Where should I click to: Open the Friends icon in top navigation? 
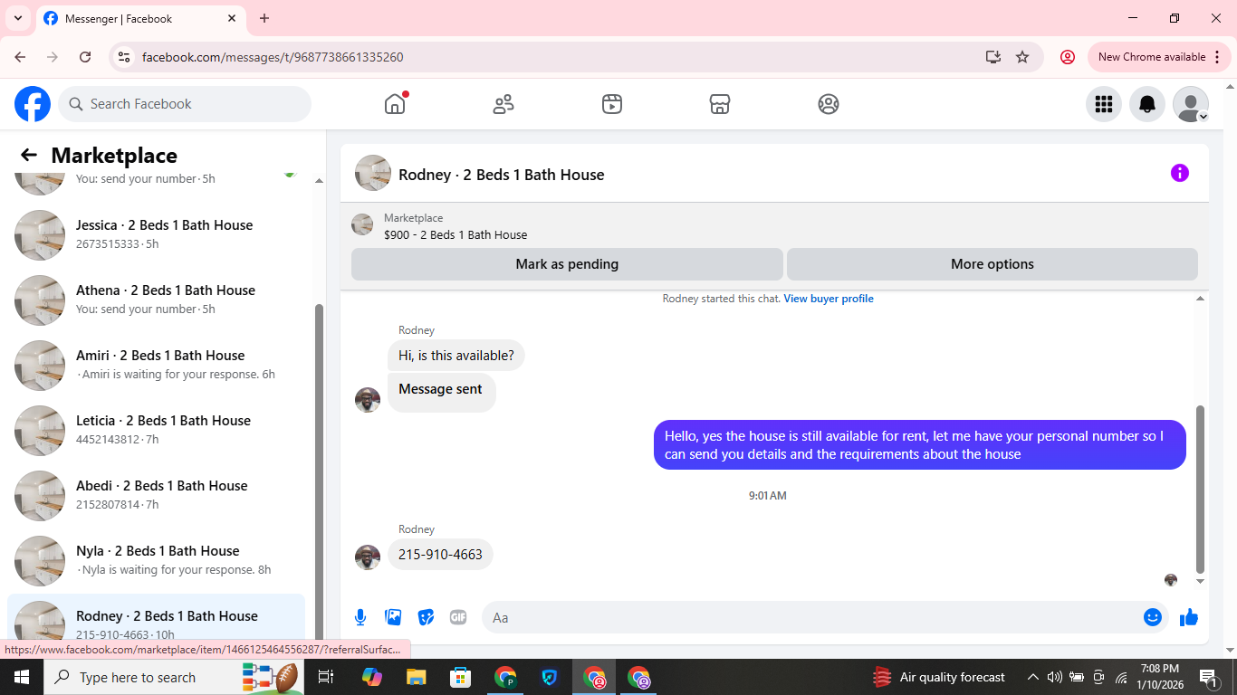[503, 104]
